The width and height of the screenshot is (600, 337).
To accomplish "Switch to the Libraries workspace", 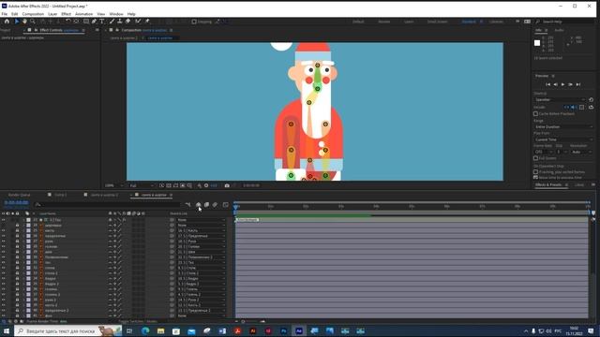I will (x=496, y=22).
